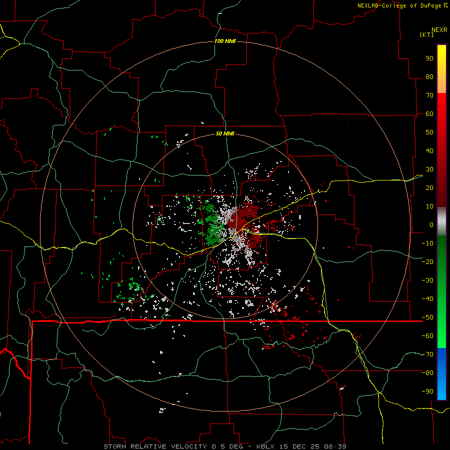Viewport: 450px width, 450px height.
Task: Click the 10 value on the velocity scale
Action: (x=429, y=206)
